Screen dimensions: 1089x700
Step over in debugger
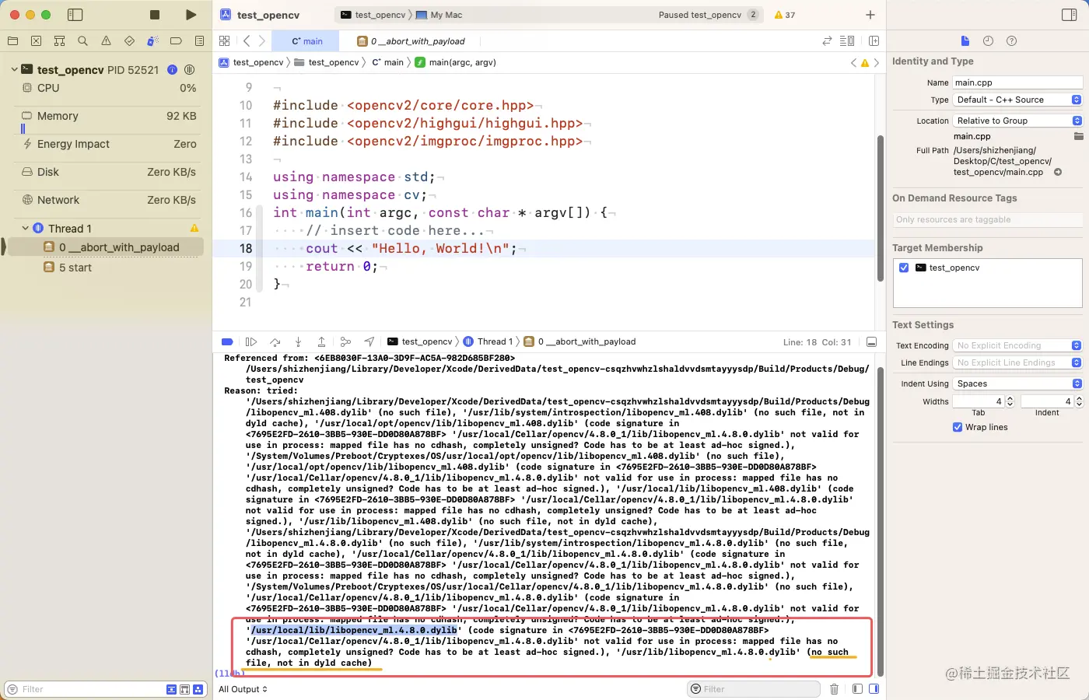point(275,341)
